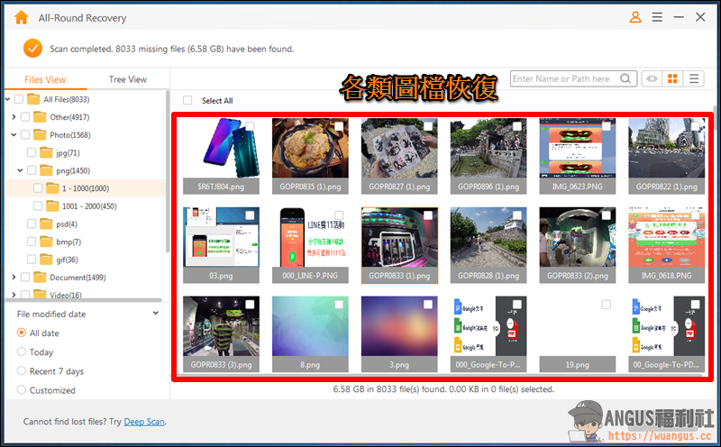
Task: Switch to grid thumbnail view
Action: point(672,78)
